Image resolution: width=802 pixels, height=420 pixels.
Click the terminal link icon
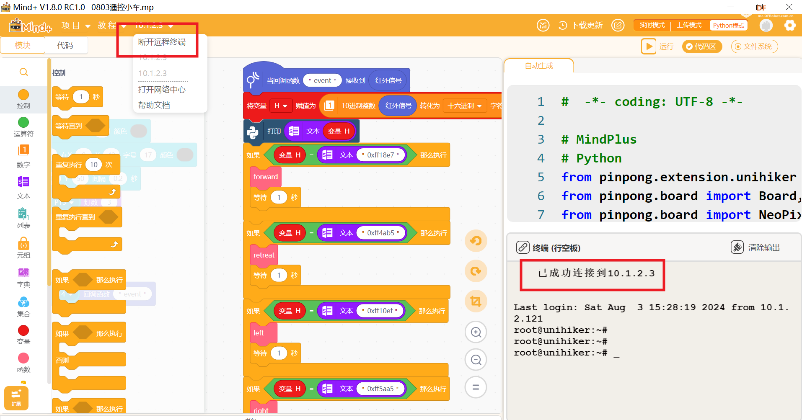click(523, 247)
